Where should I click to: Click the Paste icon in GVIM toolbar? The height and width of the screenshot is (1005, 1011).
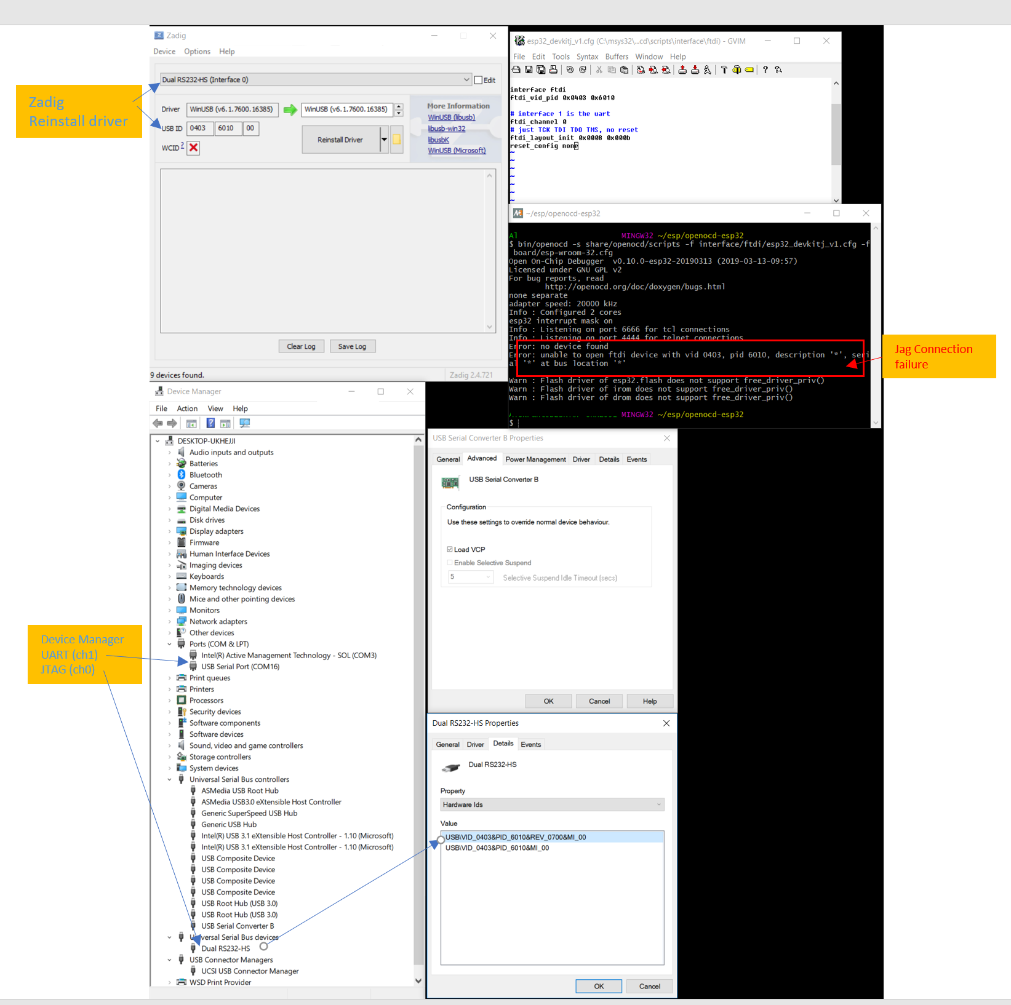(x=624, y=70)
